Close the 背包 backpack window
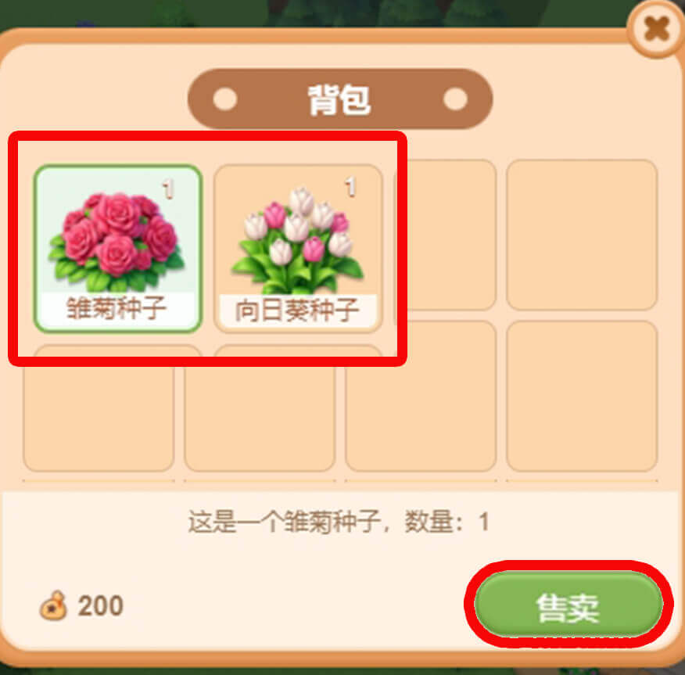The width and height of the screenshot is (685, 675). pos(656,30)
